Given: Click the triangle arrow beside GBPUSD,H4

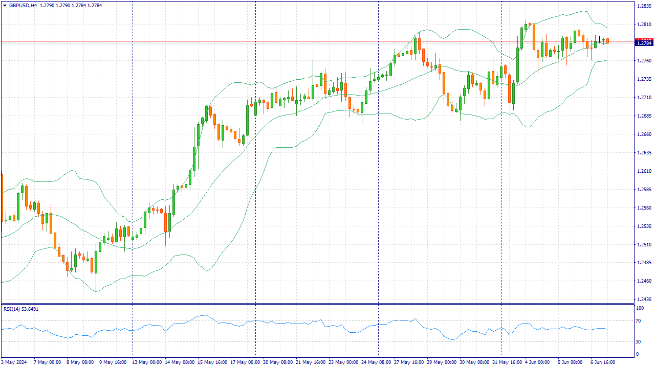Looking at the screenshot, I should pyautogui.click(x=5, y=6).
